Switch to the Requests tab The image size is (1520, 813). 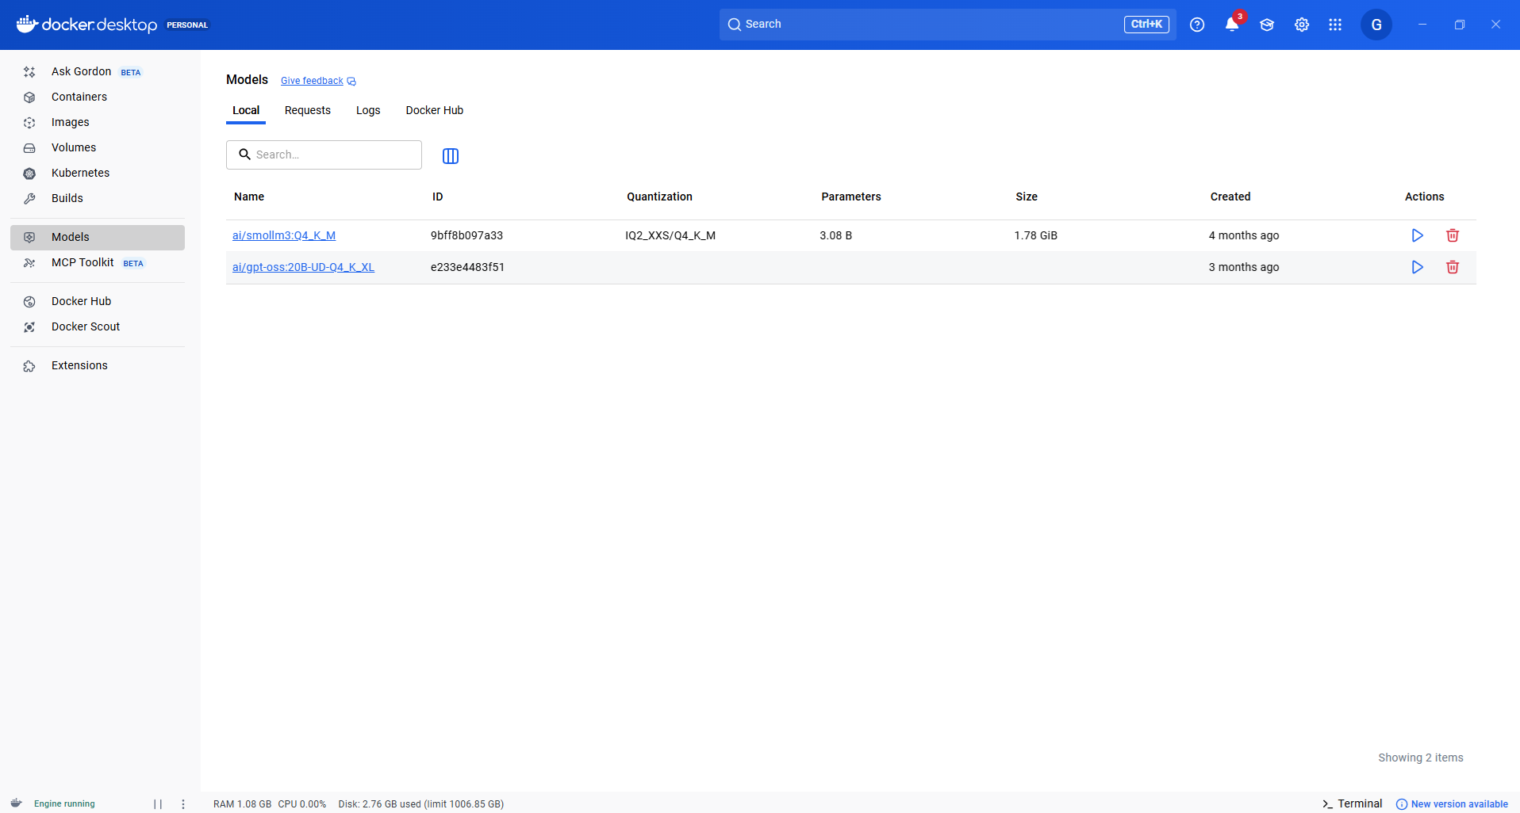click(x=308, y=110)
